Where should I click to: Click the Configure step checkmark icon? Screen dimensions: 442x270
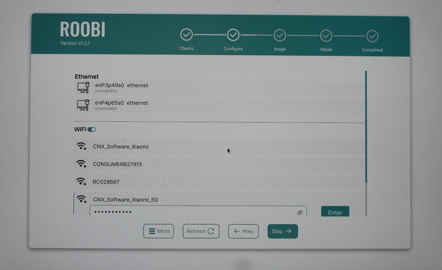click(x=233, y=35)
